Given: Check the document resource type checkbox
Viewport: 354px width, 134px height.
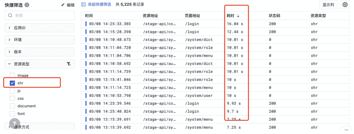Looking at the screenshot, I should [12, 106].
